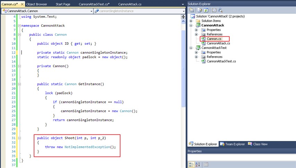Collapse the Shoot method outlining region
The height and width of the screenshot is (168, 296).
19,138
